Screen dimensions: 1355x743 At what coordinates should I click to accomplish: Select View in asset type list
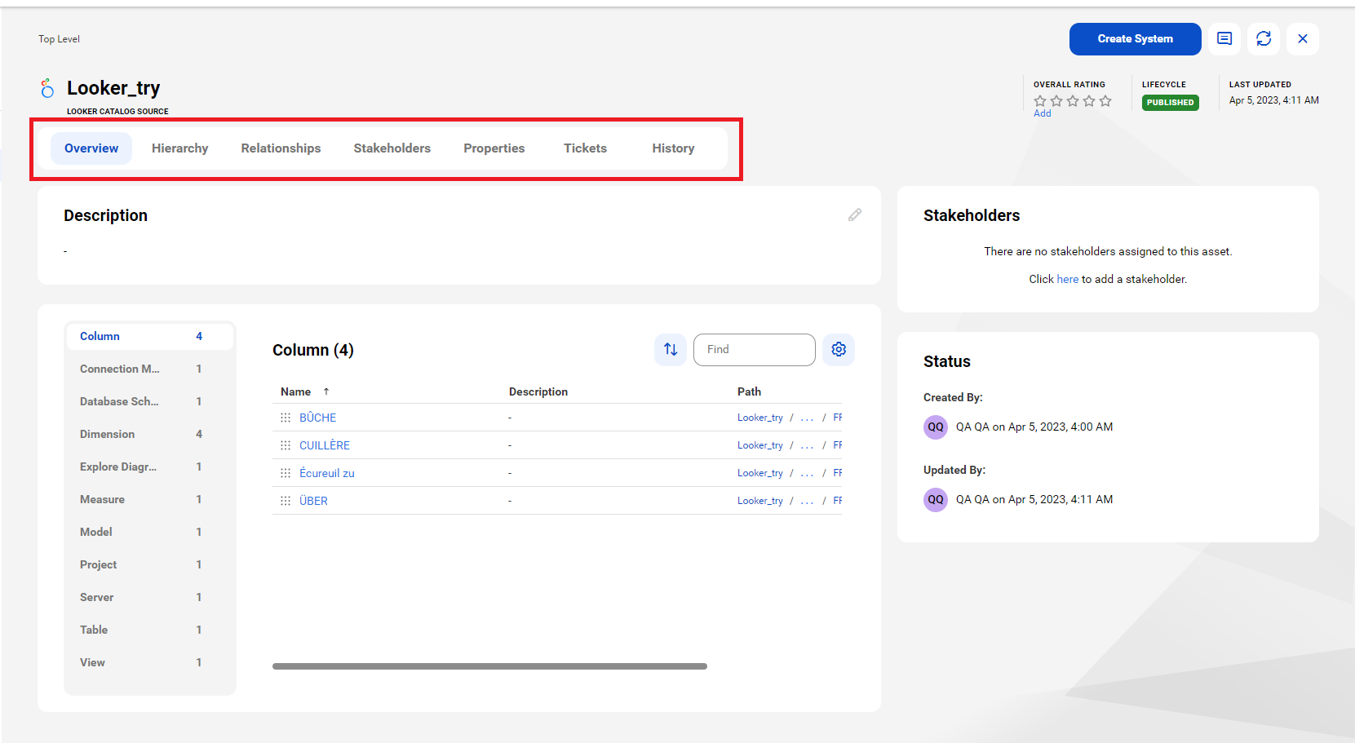coord(150,663)
